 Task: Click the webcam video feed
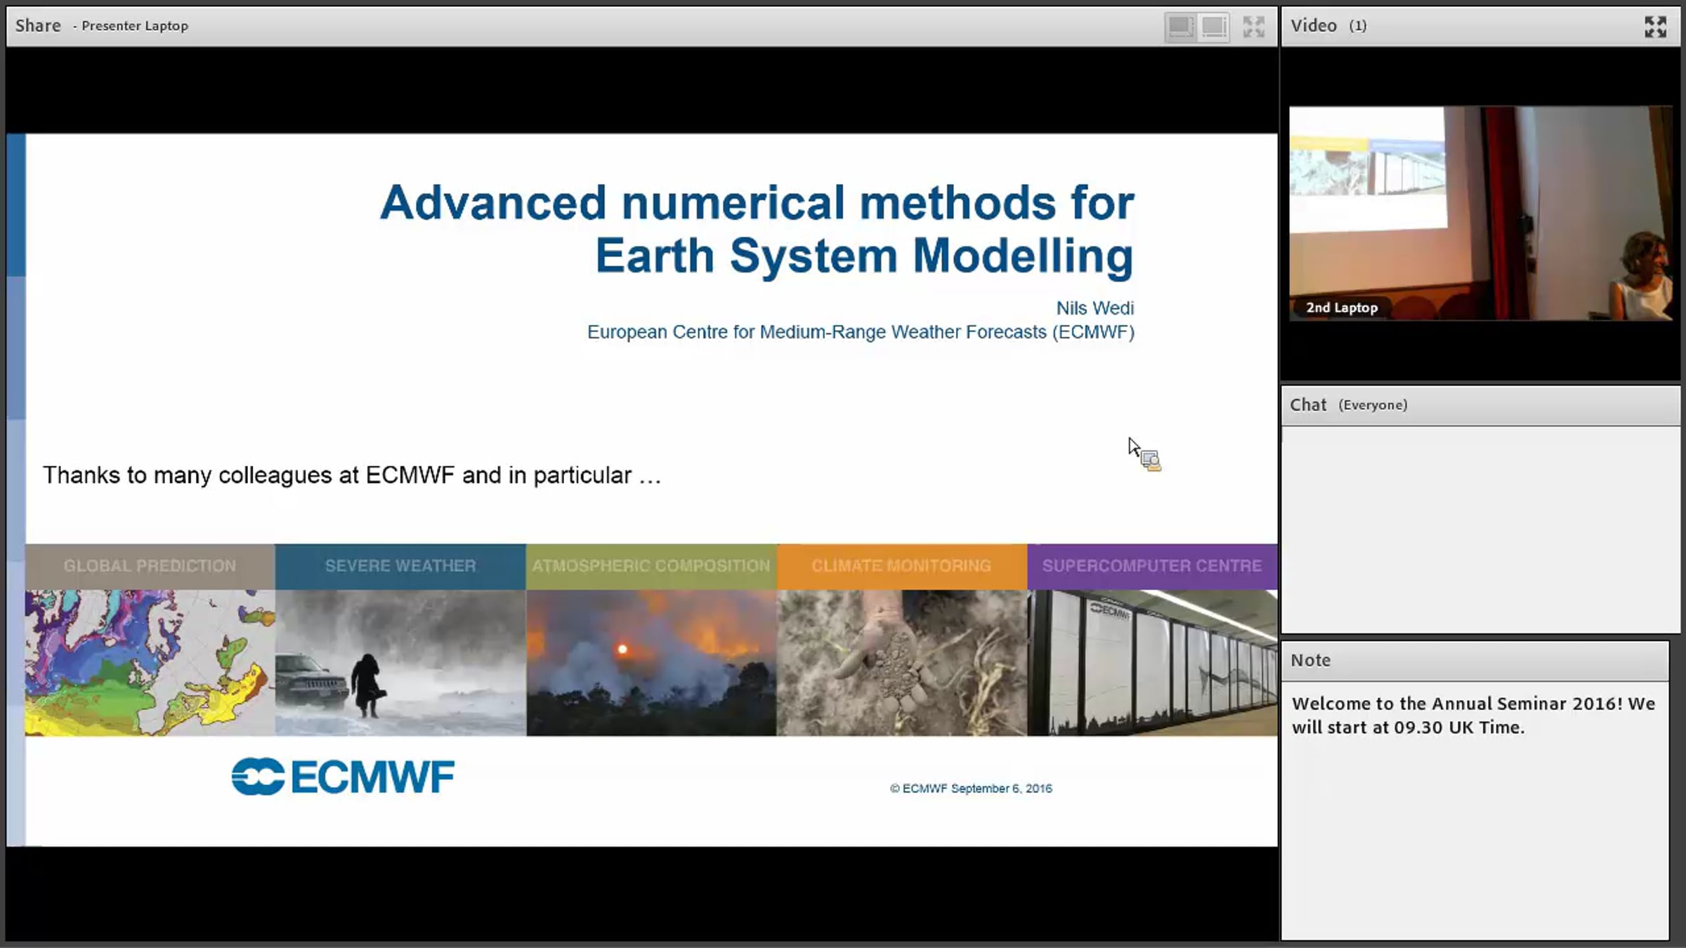(1481, 213)
